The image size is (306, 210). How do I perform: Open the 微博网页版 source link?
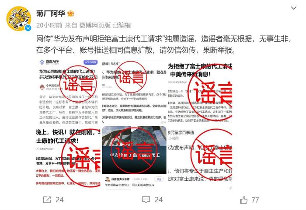tap(95, 25)
